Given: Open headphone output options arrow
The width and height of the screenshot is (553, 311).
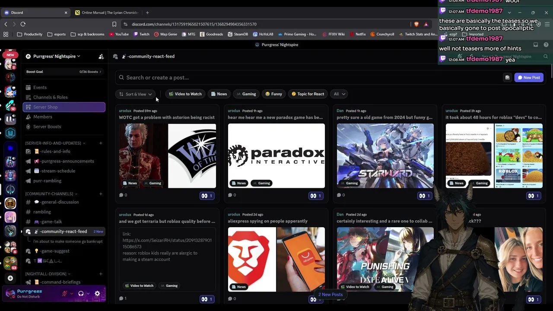Looking at the screenshot, I should 88,294.
